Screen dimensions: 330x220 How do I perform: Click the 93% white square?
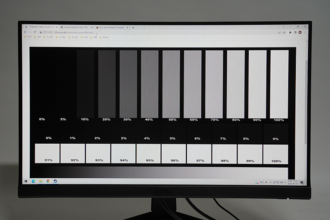(98, 154)
